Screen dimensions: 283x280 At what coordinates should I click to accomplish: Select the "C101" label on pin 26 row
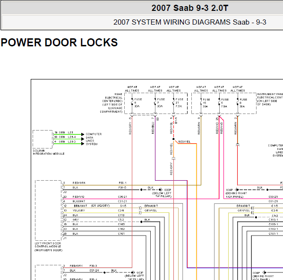point(121,234)
